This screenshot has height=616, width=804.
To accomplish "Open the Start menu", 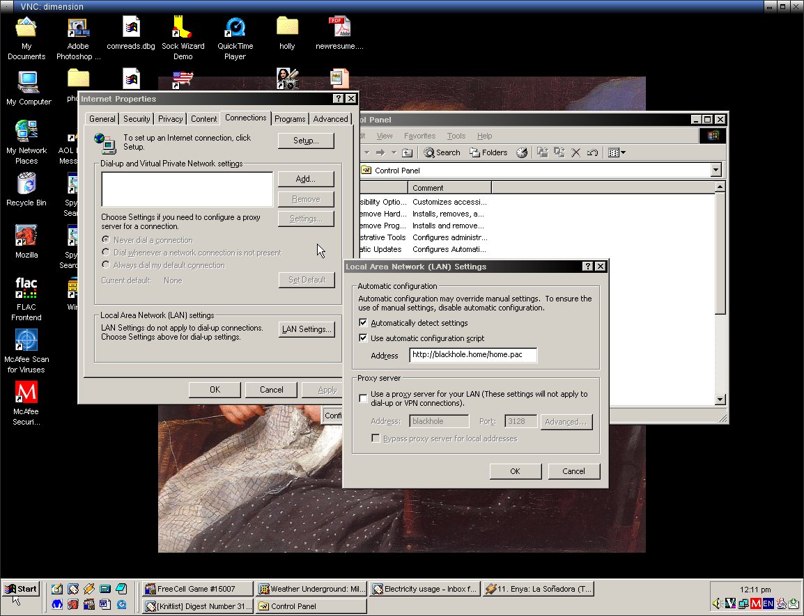I will tap(20, 589).
